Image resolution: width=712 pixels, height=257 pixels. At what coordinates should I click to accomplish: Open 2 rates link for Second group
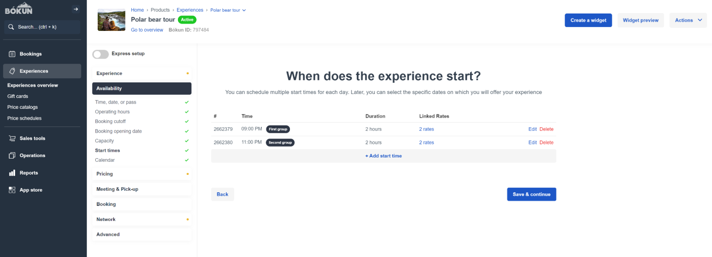pyautogui.click(x=426, y=142)
